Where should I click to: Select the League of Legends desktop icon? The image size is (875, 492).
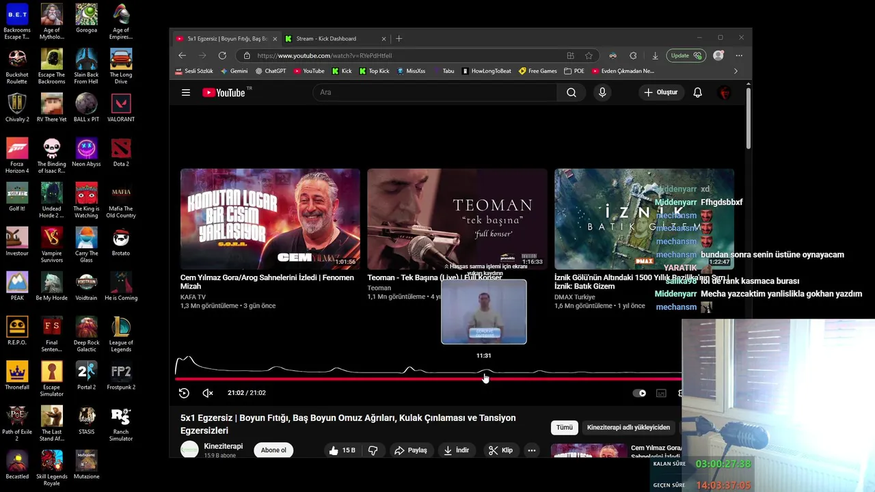click(121, 334)
